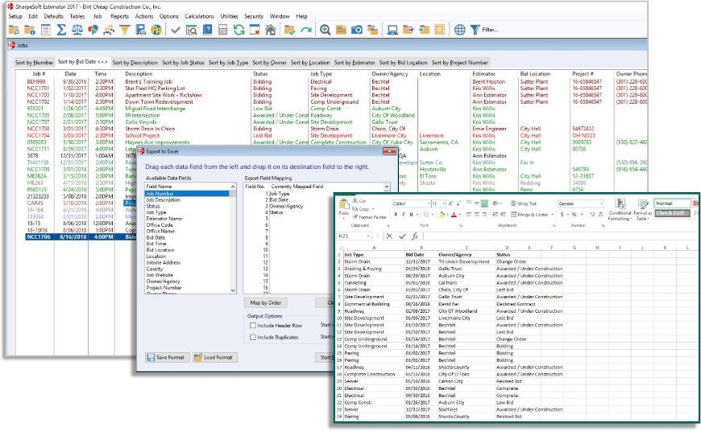Select the Sort by Description tab
This screenshot has width=701, height=431.
pyautogui.click(x=135, y=63)
